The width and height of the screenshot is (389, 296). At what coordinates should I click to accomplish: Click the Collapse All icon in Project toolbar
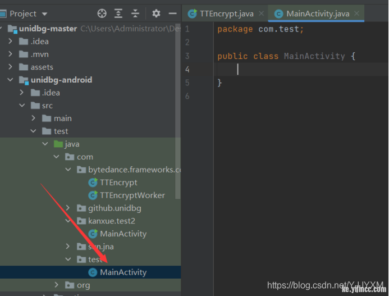tap(135, 13)
